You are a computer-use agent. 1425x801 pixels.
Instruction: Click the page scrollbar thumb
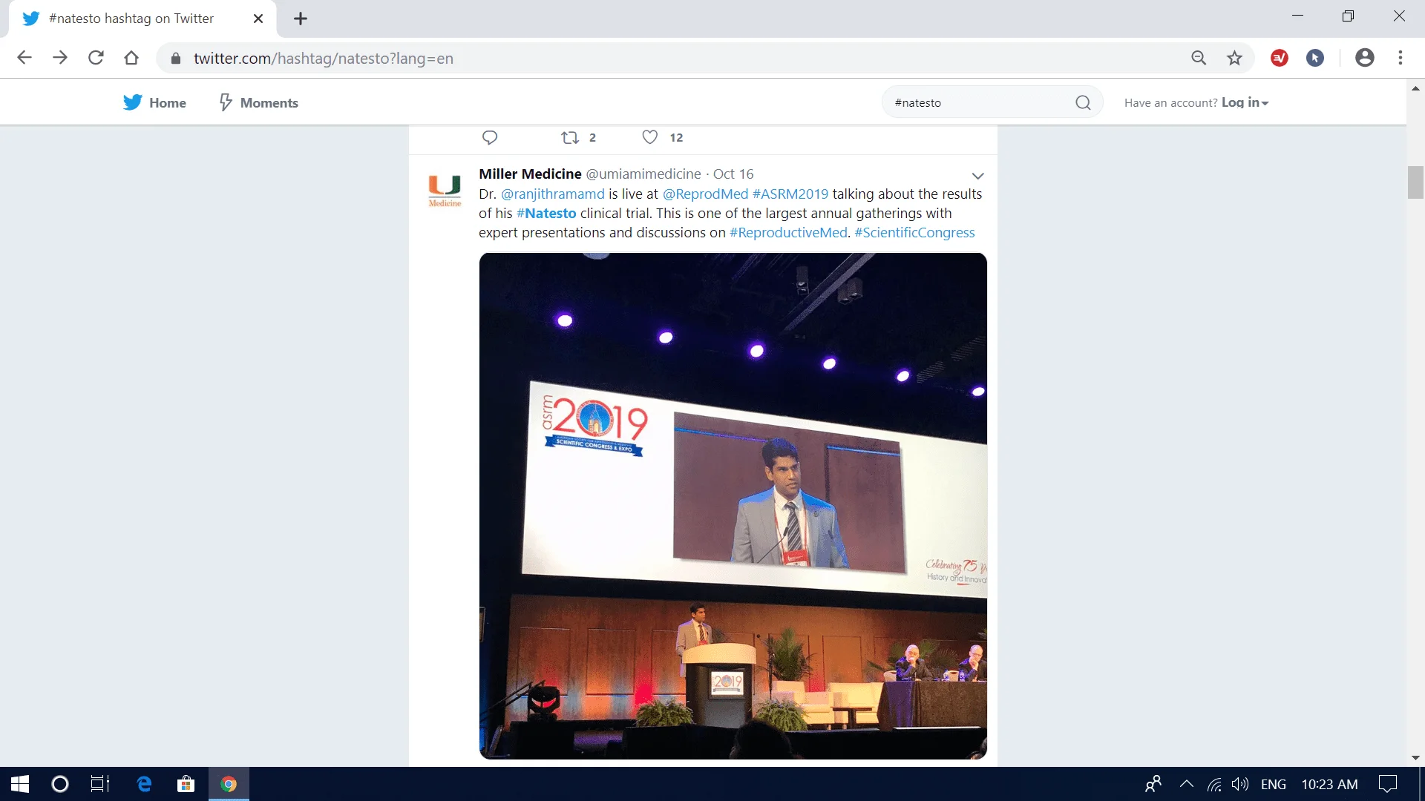[x=1415, y=182]
